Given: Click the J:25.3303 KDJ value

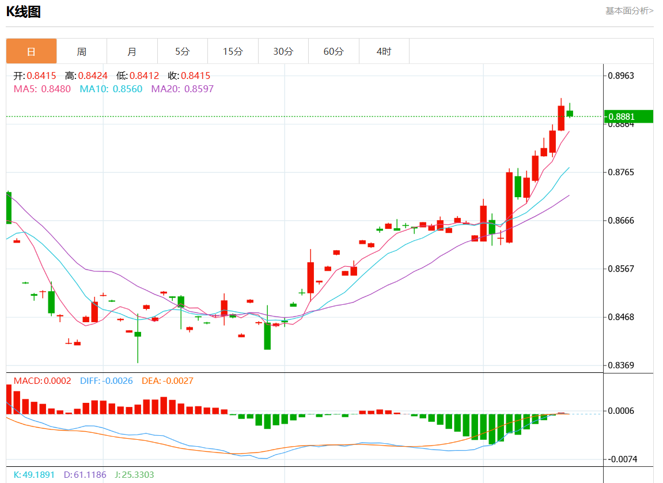Looking at the screenshot, I should pyautogui.click(x=134, y=474).
